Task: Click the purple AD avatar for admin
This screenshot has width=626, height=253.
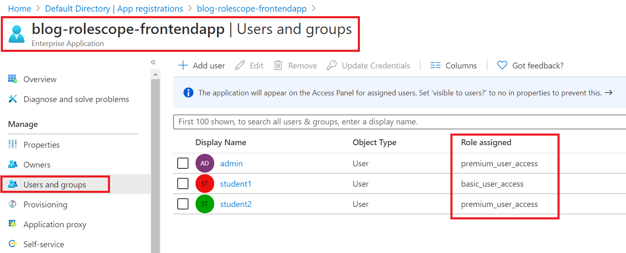Action: 205,163
